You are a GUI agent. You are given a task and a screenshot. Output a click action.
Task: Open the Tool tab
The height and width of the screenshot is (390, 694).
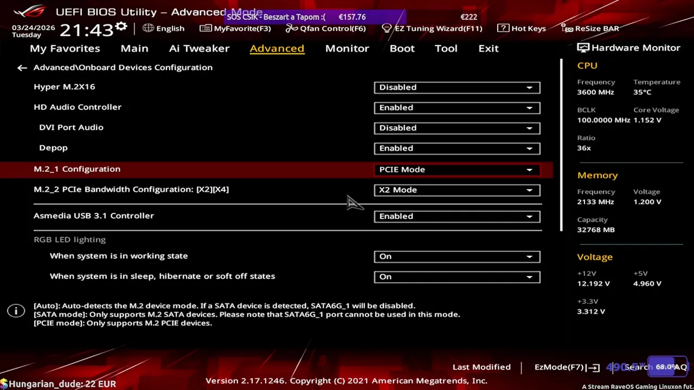pos(446,48)
